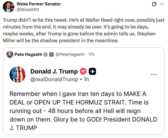Click the 17h timestamp on quoted post

[91, 54]
